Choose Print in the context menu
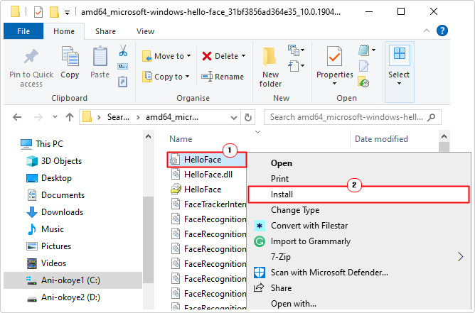475x313 pixels. 359,179
